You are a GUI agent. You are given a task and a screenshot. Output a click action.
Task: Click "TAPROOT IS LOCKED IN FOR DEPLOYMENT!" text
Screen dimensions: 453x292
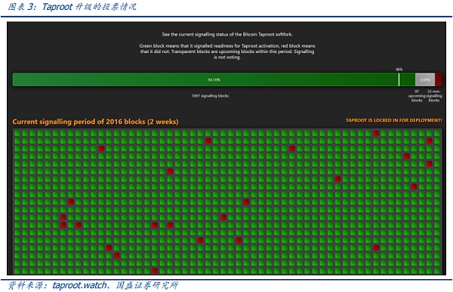[x=394, y=120]
